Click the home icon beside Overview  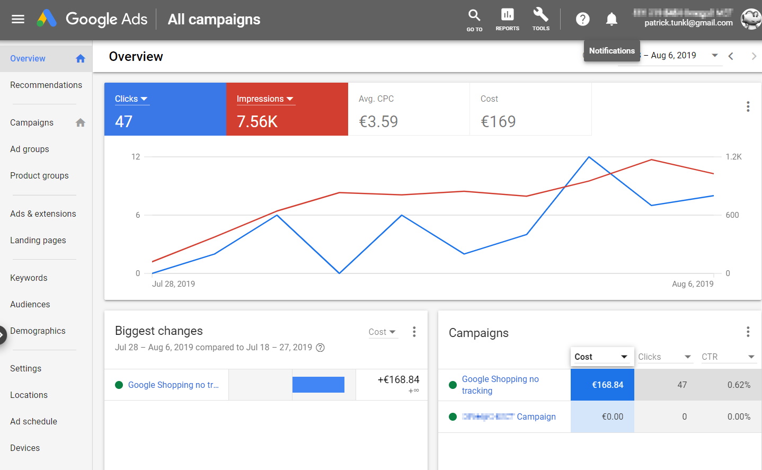[x=80, y=58]
